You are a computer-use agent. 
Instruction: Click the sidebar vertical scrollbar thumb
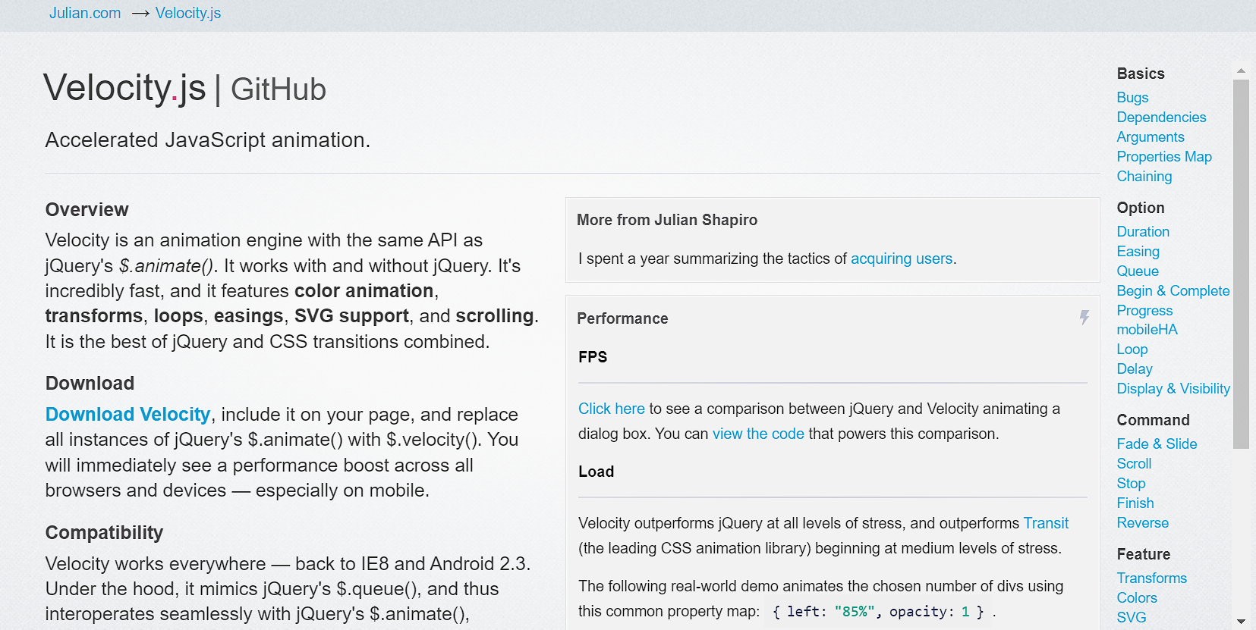pyautogui.click(x=1241, y=264)
